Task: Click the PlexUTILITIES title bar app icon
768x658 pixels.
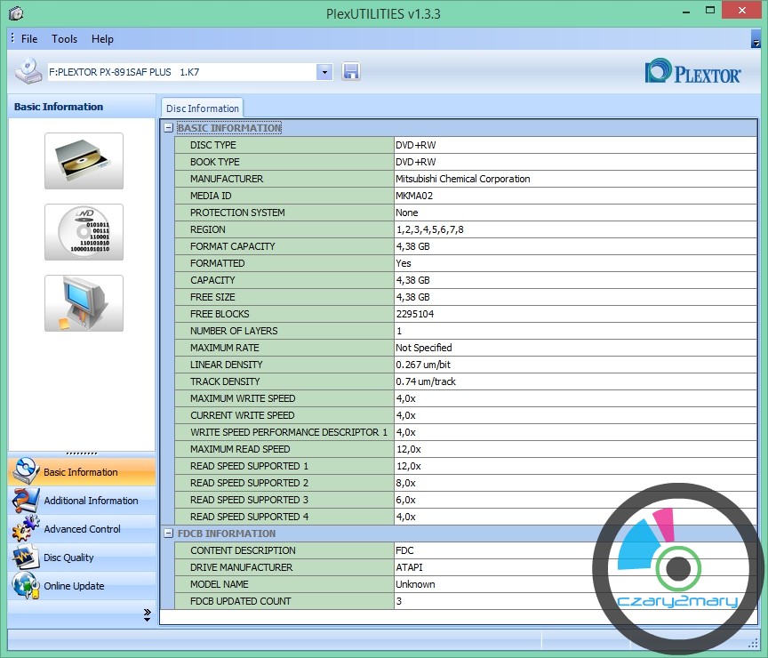Action: [15, 13]
